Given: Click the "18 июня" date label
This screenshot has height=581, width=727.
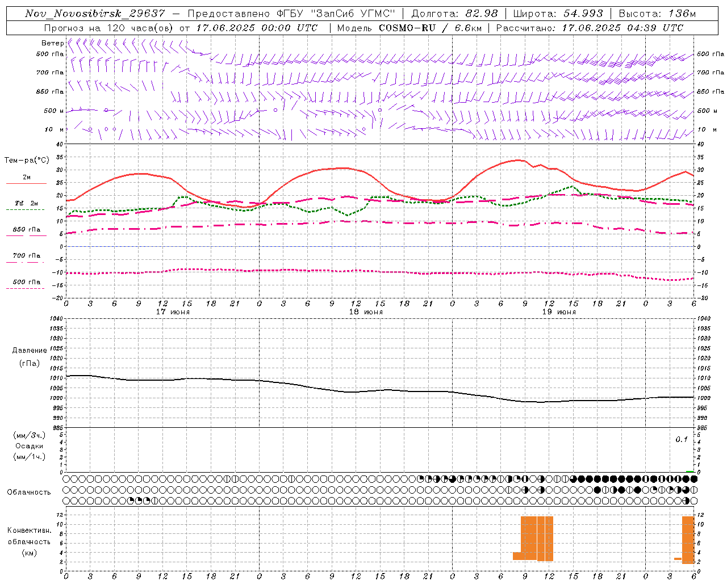Looking at the screenshot, I should coord(366,312).
